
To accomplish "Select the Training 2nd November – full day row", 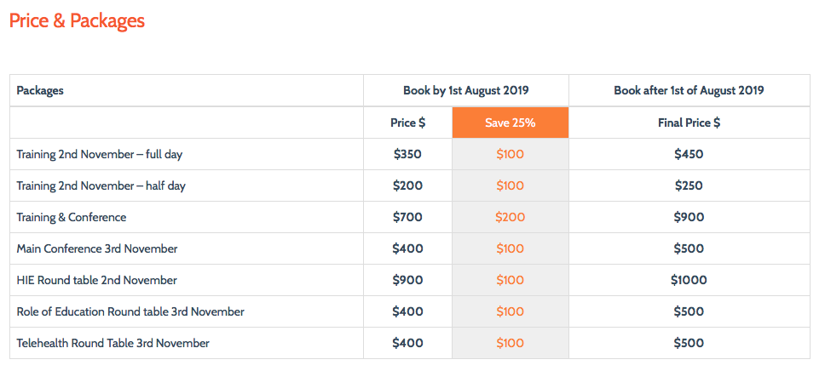I will click(100, 155).
